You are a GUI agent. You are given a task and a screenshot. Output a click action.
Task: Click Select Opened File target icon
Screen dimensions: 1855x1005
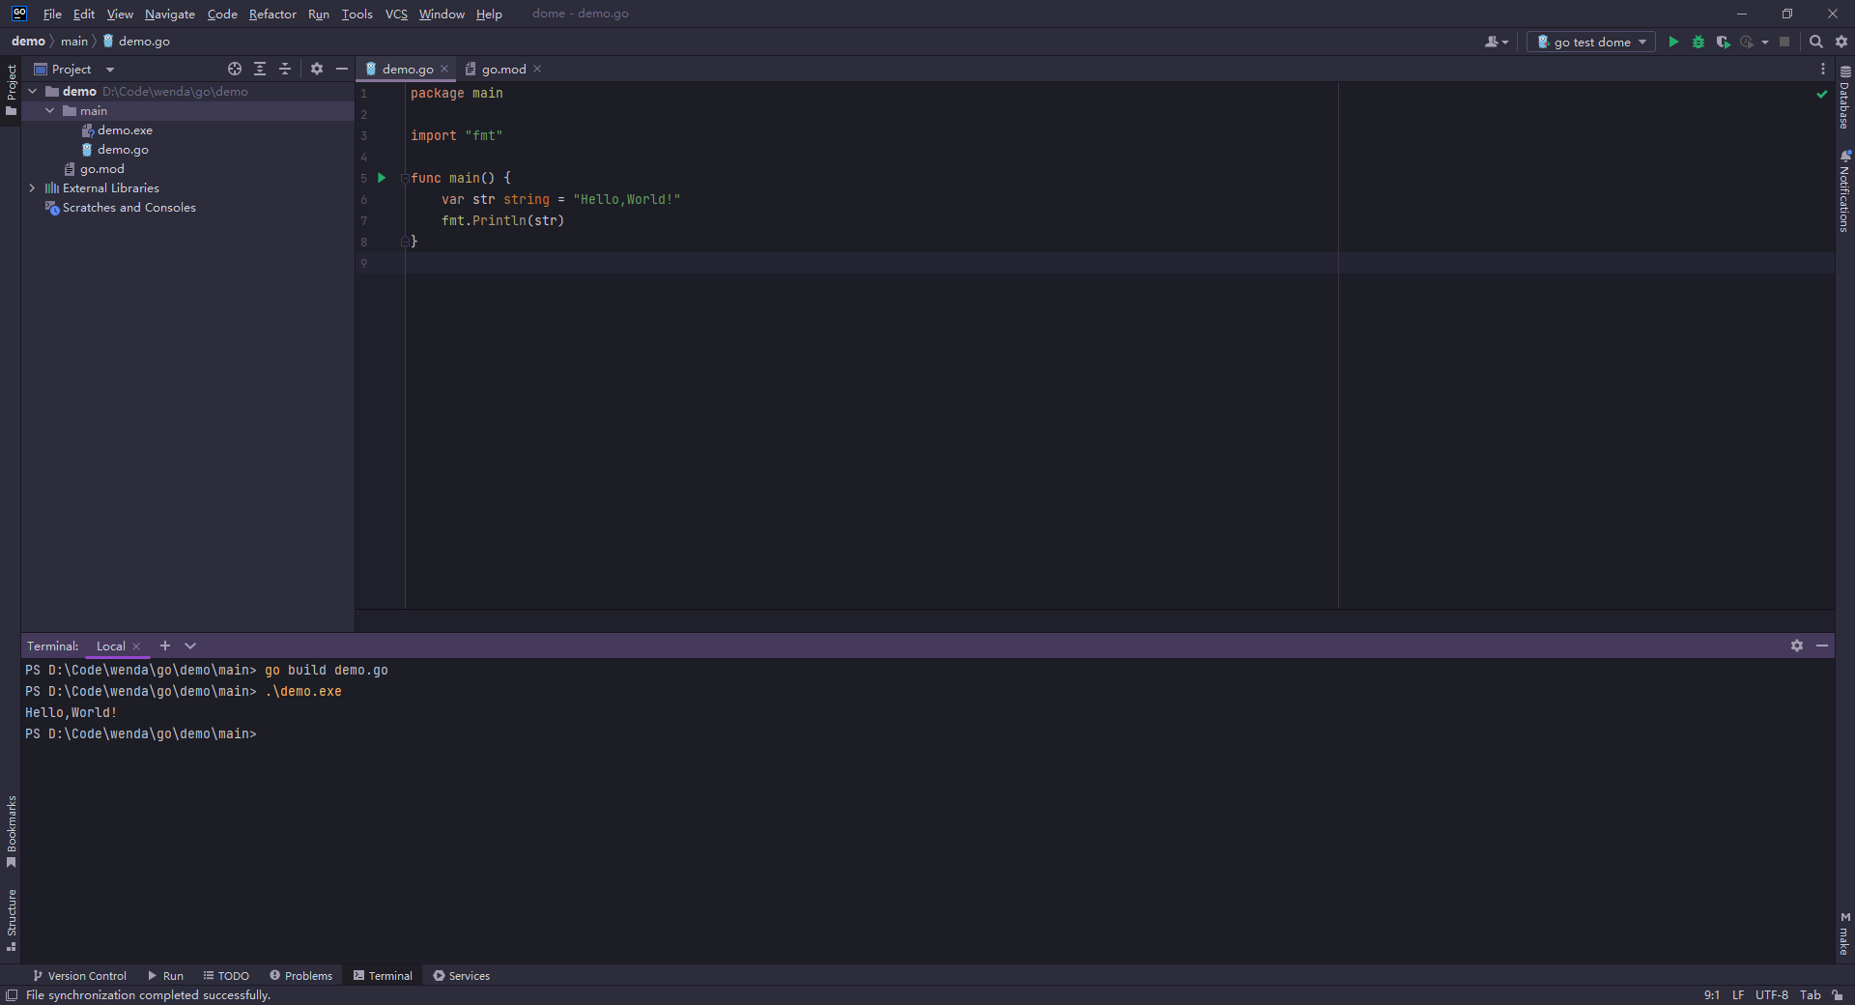(x=235, y=69)
